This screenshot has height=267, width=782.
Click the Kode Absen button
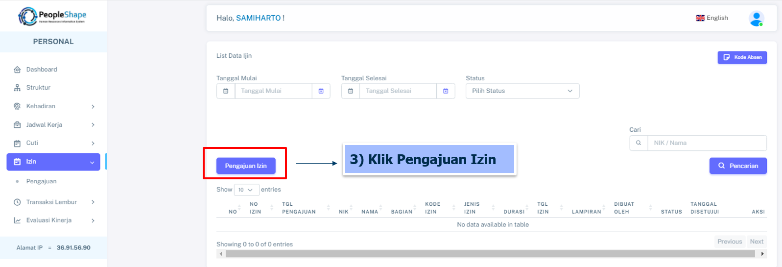(742, 57)
